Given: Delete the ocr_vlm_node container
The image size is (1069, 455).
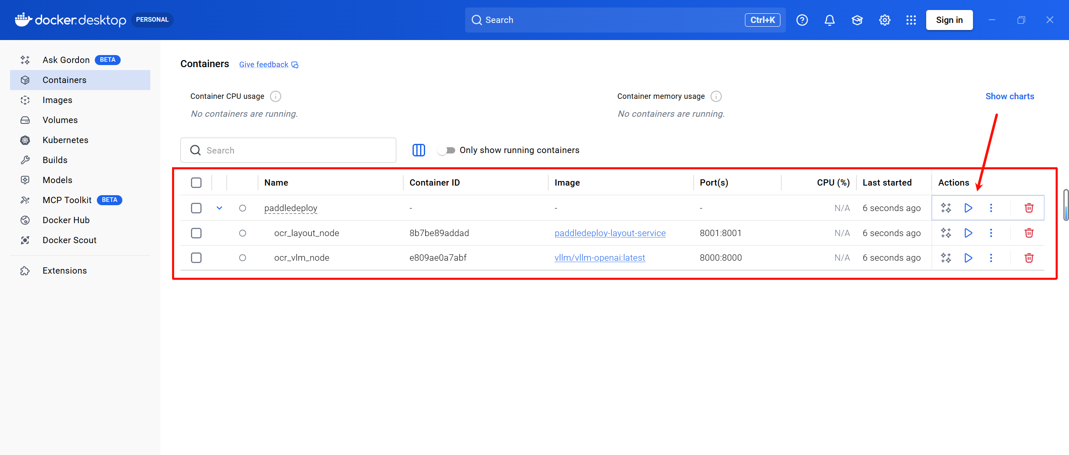Looking at the screenshot, I should pos(1029,258).
